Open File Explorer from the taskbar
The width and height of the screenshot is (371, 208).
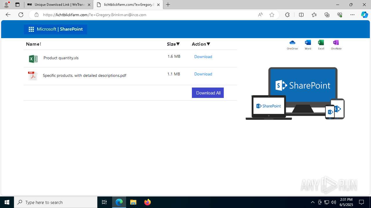coord(133,202)
